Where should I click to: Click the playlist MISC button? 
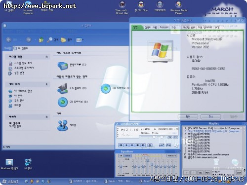(x=207, y=173)
